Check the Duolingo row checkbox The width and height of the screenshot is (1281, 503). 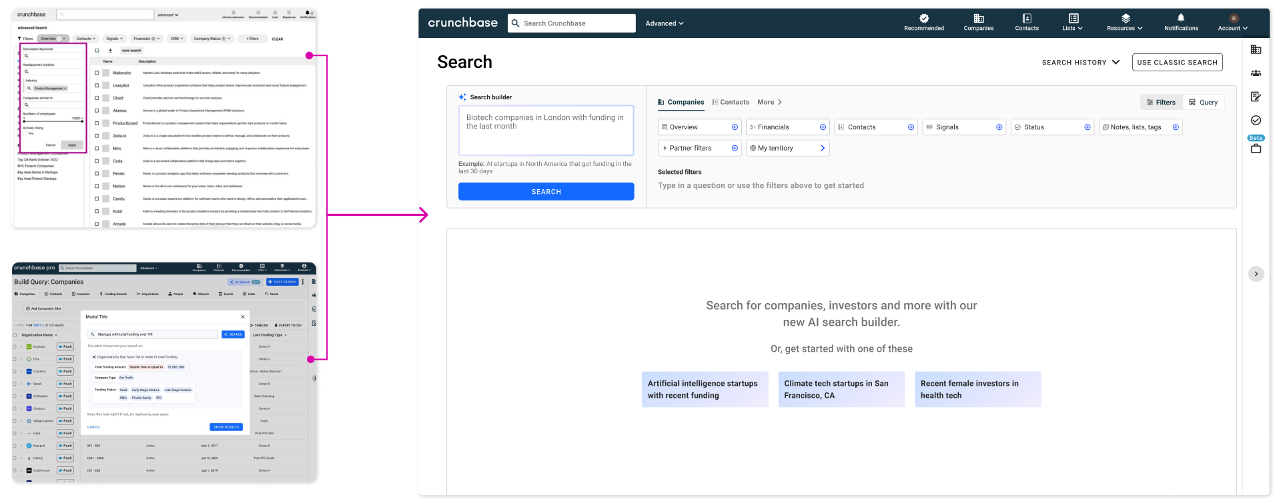(15, 346)
